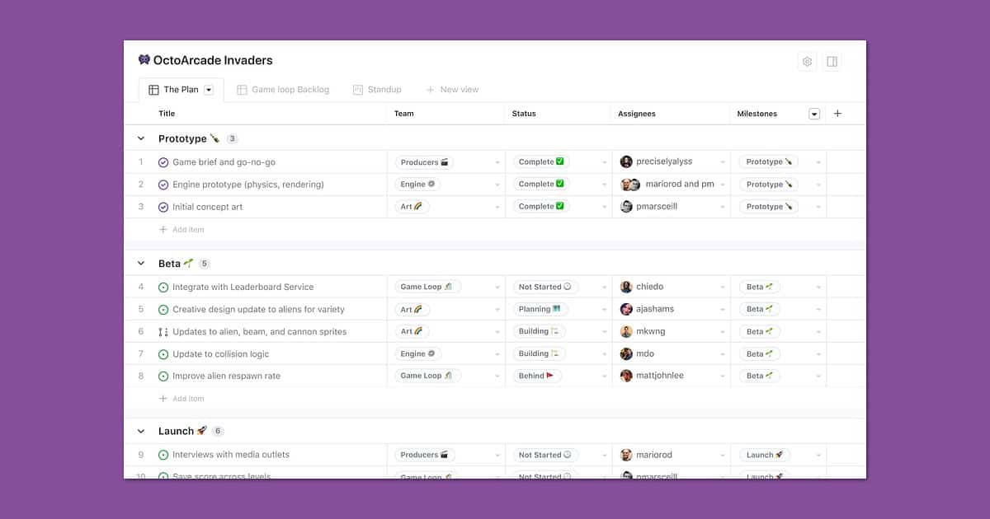Add item to Beta group
Viewport: 990px width, 519px height.
click(181, 399)
